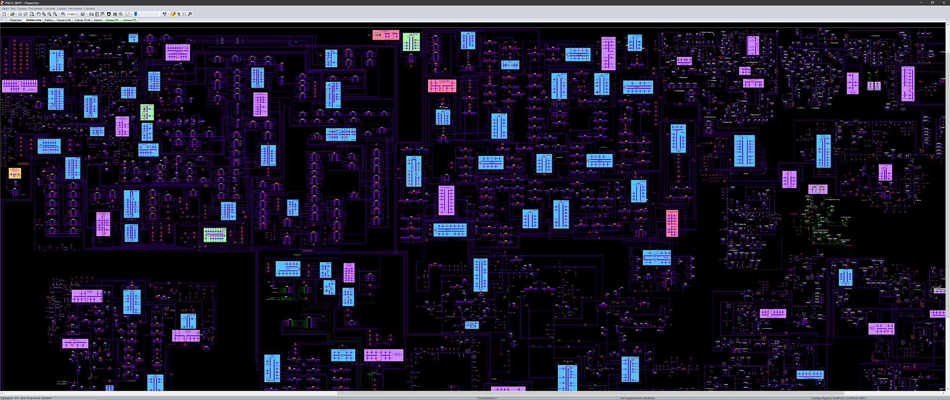The height and width of the screenshot is (400, 950).
Task: Open Print preview from the toolbar
Action: pyautogui.click(x=32, y=14)
